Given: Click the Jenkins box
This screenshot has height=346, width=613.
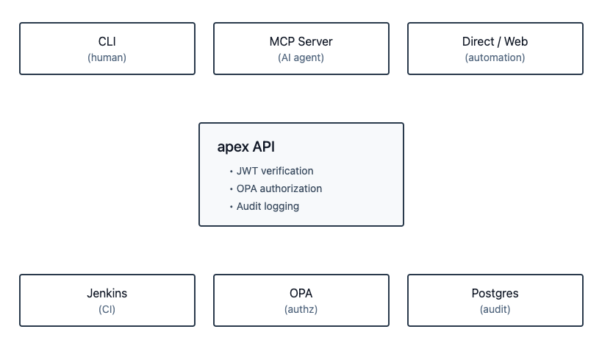Looking at the screenshot, I should 107,300.
